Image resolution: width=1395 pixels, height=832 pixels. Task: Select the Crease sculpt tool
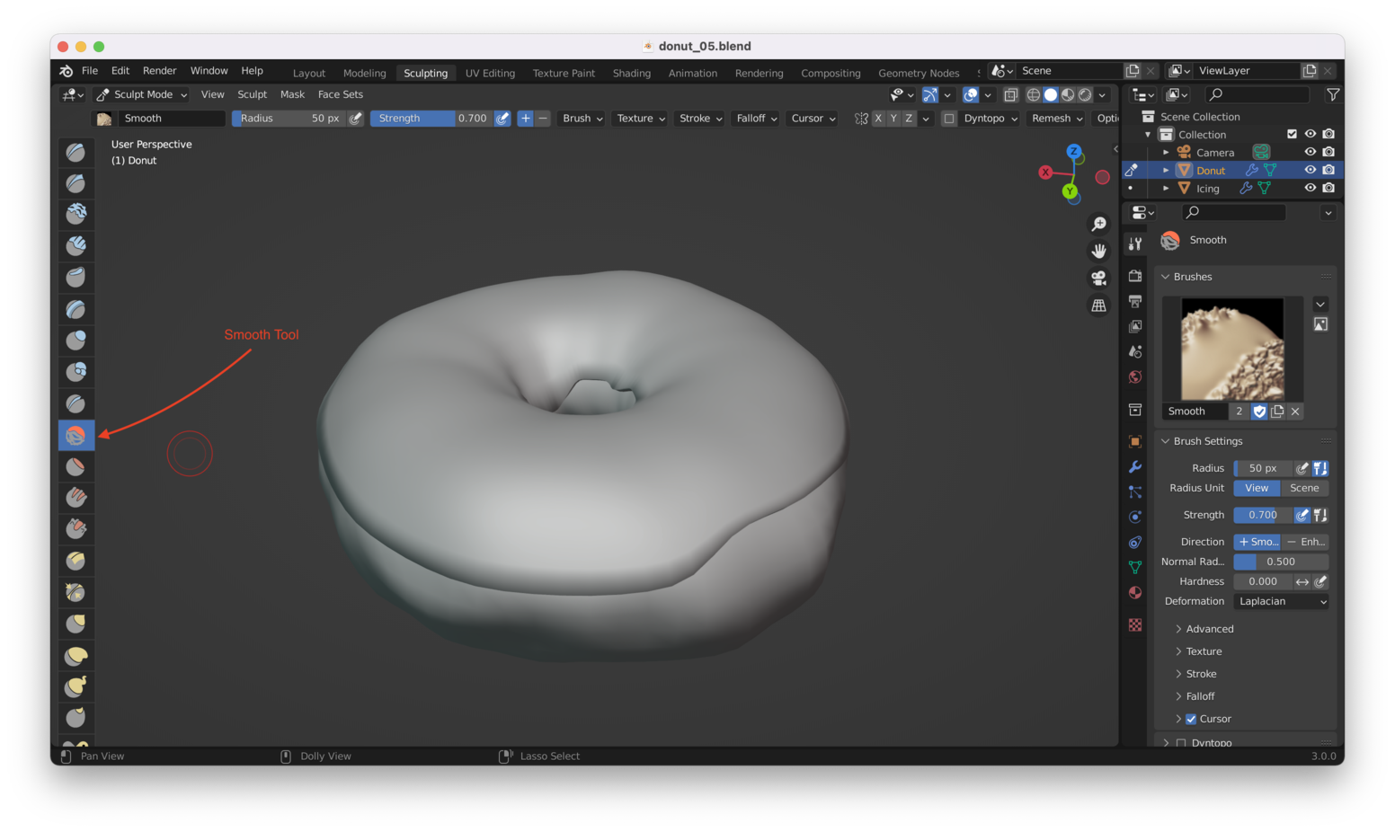tap(76, 403)
